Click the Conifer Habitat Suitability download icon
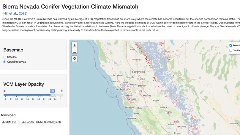 coord(23,122)
